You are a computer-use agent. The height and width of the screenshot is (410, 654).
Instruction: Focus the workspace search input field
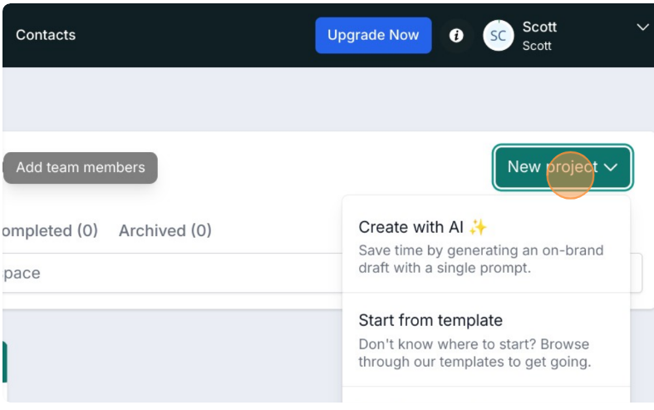[x=172, y=273]
